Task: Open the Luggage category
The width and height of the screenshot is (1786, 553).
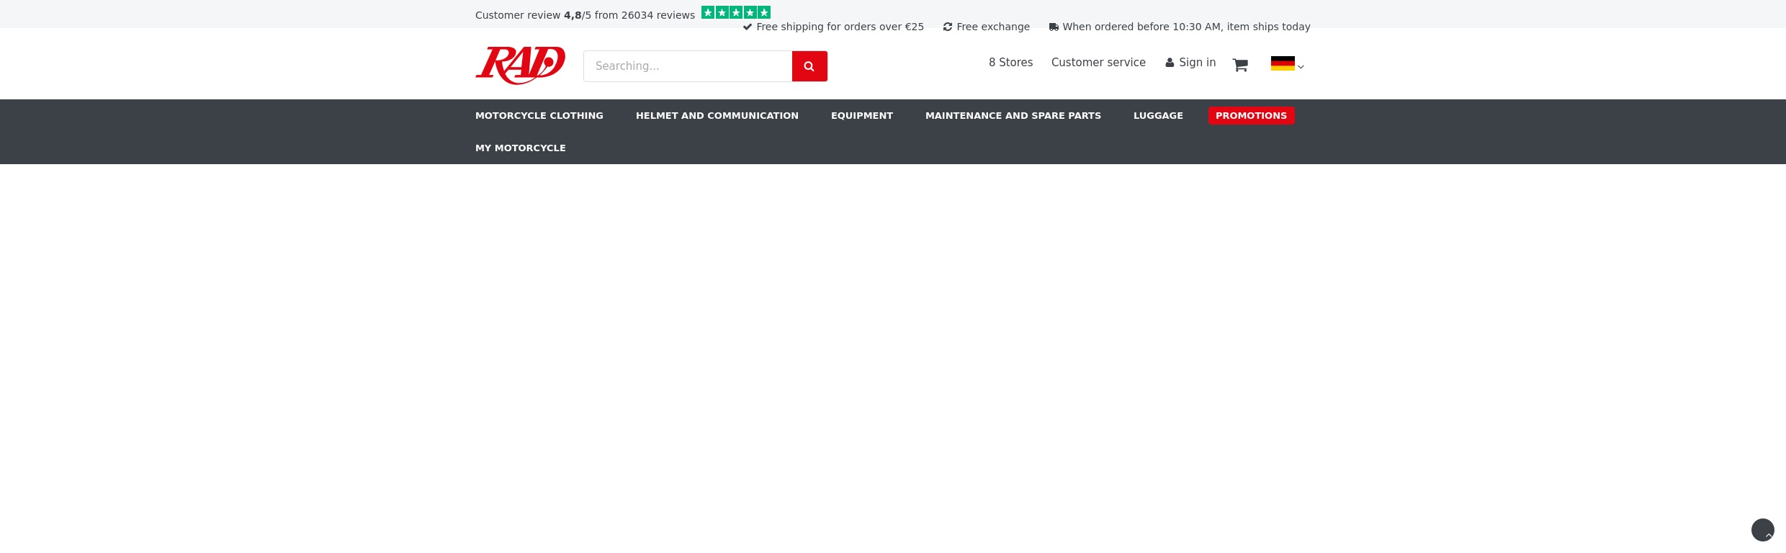Action: pyautogui.click(x=1158, y=115)
